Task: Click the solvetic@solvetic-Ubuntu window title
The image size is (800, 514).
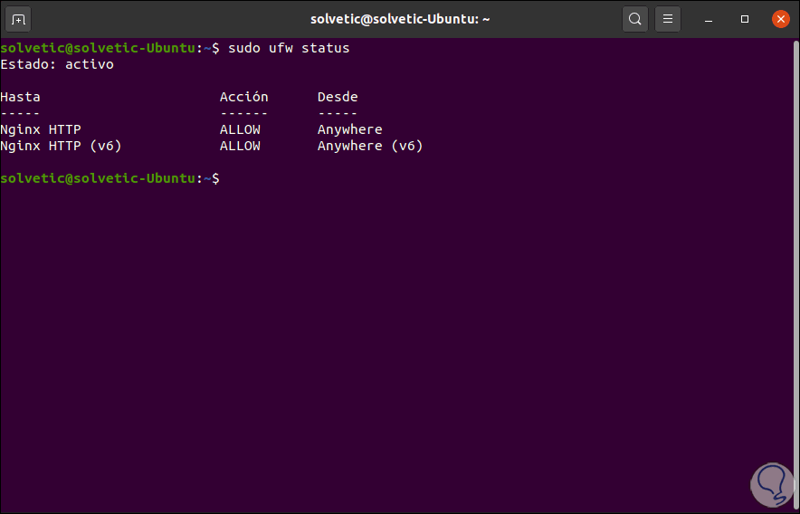Action: point(400,18)
